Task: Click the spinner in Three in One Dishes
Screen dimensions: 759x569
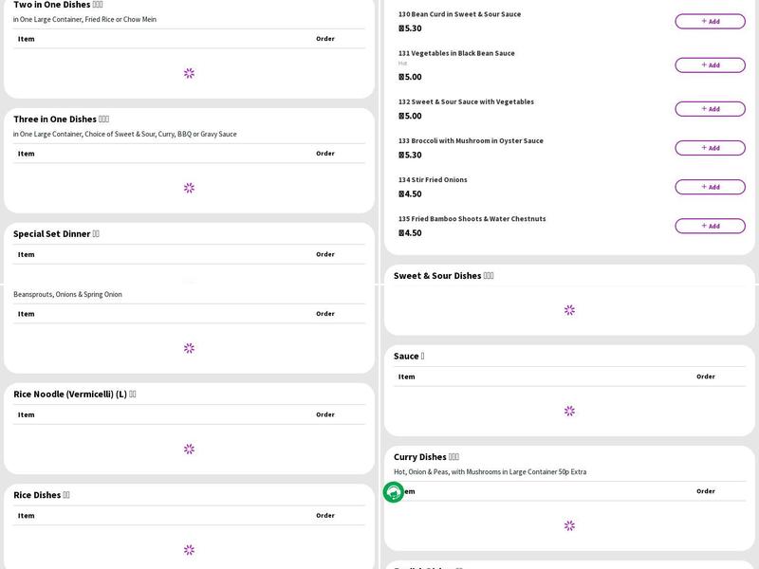Action: 189,188
